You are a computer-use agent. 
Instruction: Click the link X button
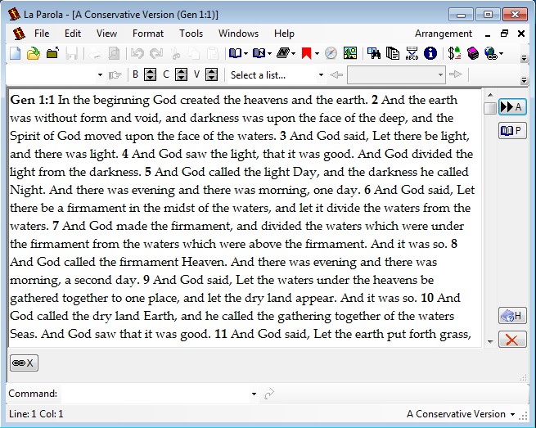tap(24, 363)
